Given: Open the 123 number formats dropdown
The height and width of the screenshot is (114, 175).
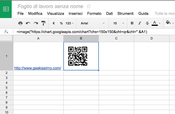Looking at the screenshot, I should (69, 23).
